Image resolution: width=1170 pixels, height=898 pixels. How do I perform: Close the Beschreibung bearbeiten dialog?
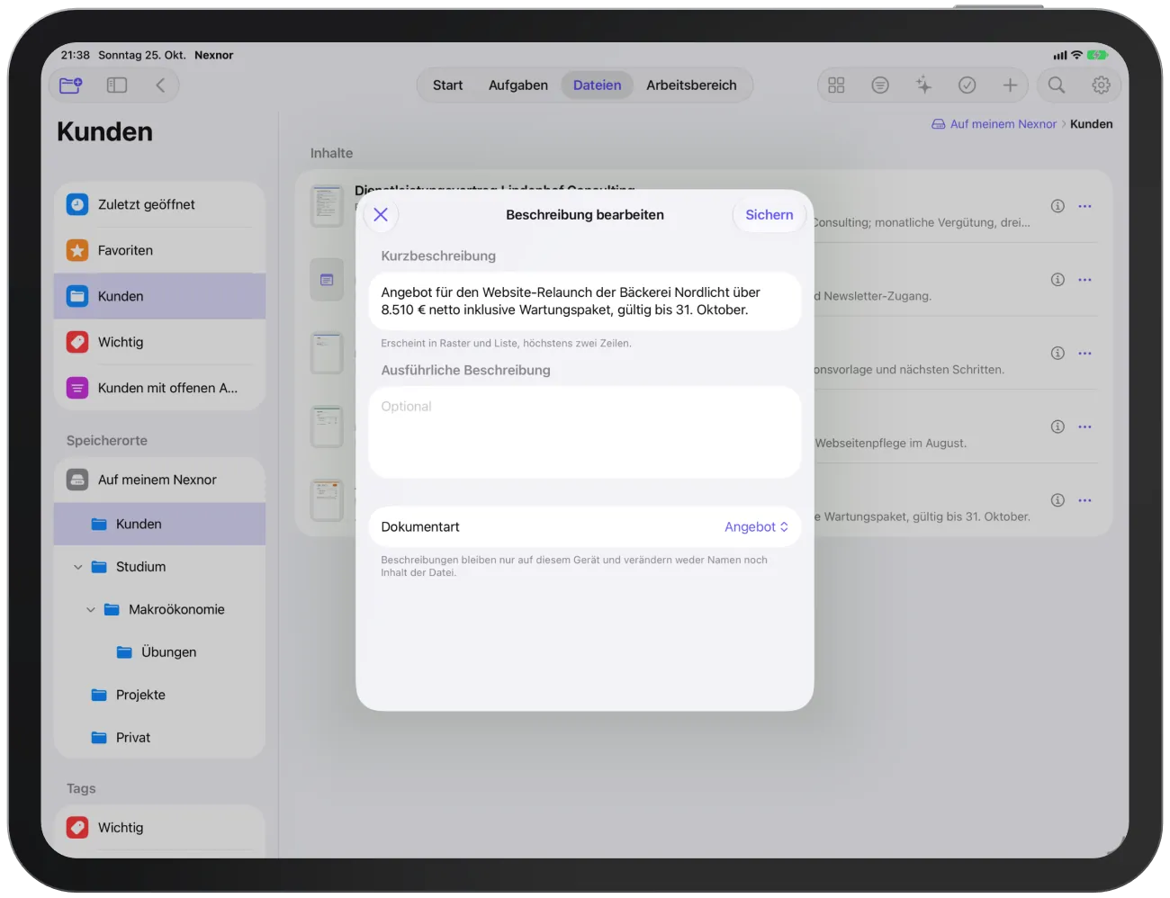click(x=381, y=215)
